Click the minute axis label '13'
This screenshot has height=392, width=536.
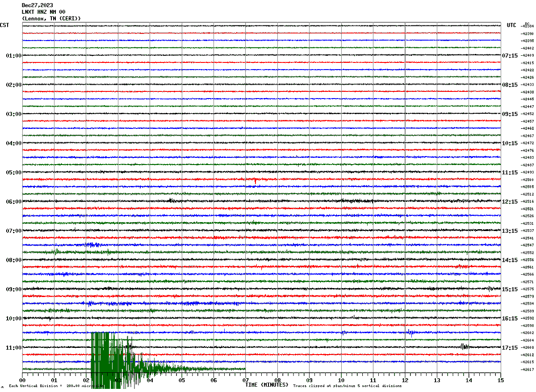437,380
